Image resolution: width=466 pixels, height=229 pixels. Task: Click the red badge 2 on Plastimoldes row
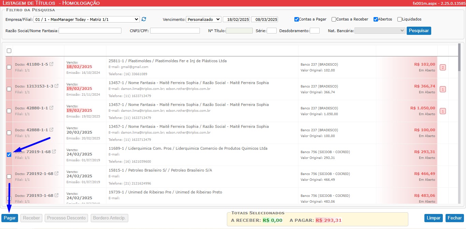click(443, 67)
